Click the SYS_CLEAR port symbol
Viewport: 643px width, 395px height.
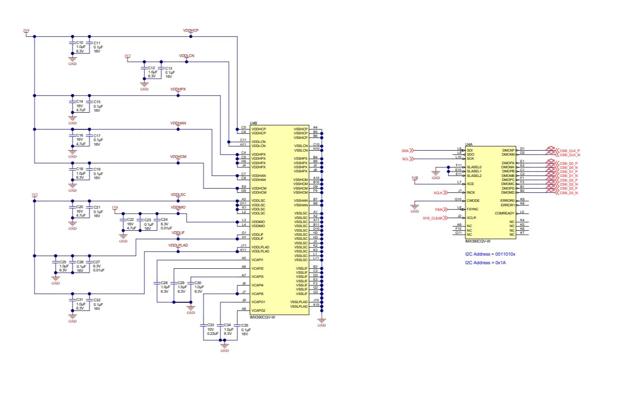pyautogui.click(x=435, y=218)
